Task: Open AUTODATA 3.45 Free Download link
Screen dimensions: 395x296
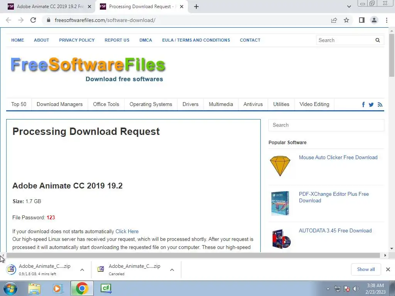Action: click(335, 231)
